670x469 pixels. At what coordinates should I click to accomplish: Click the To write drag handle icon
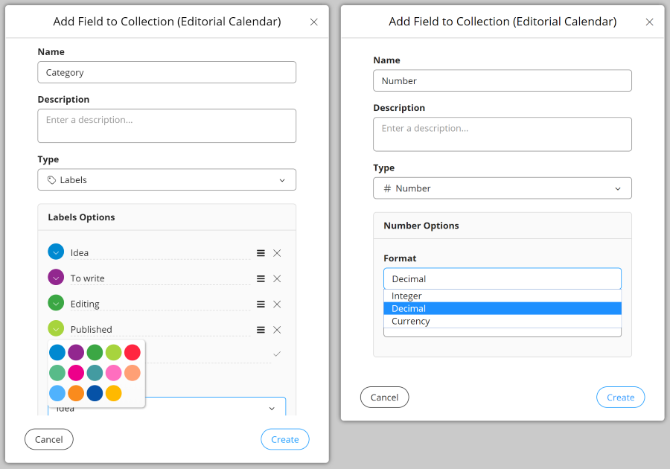pyautogui.click(x=261, y=279)
